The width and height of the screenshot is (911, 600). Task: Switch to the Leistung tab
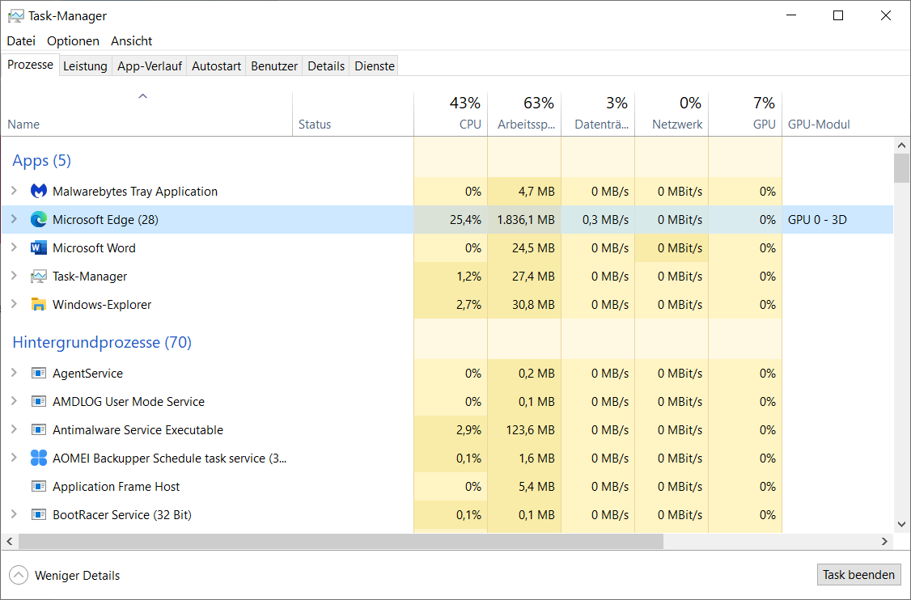coord(85,66)
